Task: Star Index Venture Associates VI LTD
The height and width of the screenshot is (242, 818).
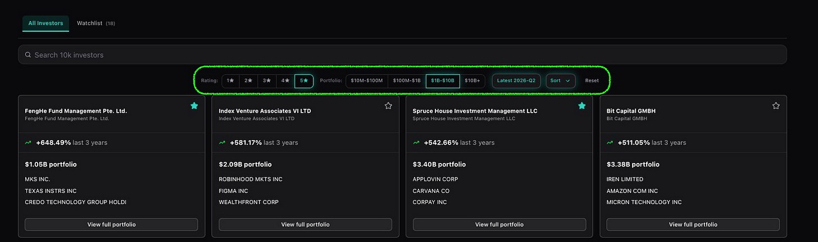Action: pyautogui.click(x=388, y=106)
